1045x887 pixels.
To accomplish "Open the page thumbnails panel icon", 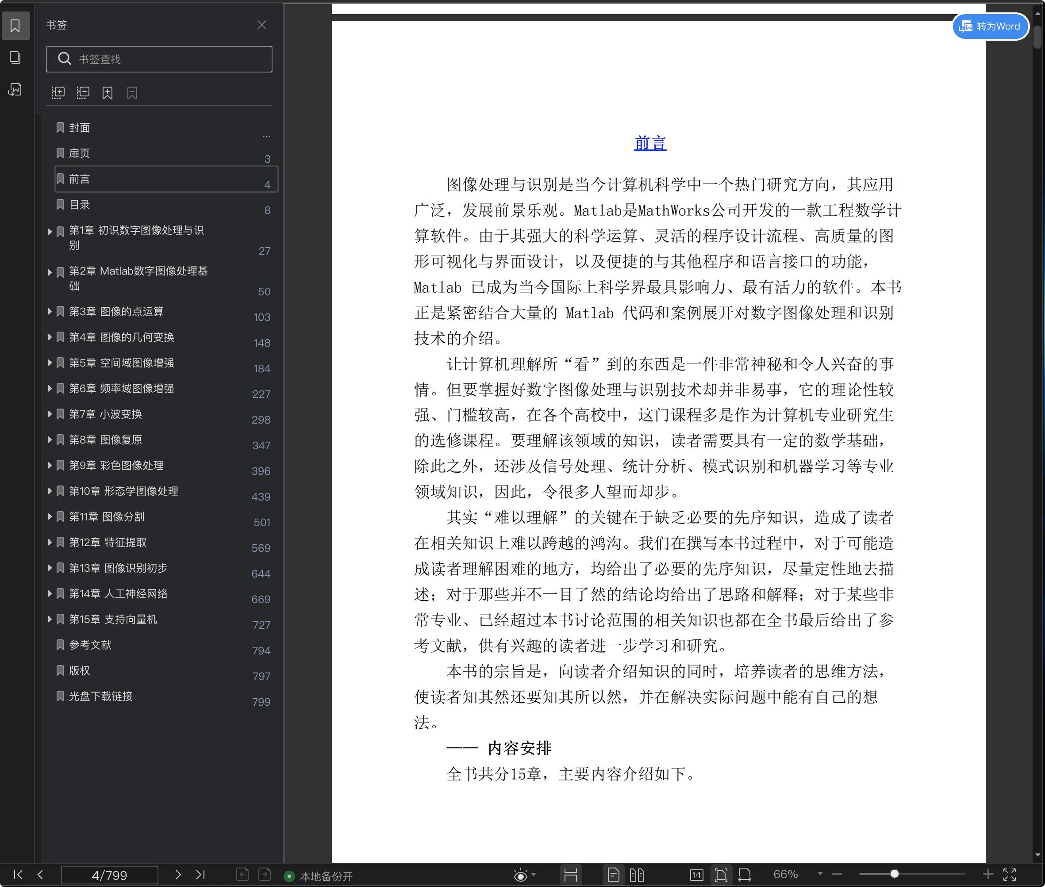I will click(15, 57).
